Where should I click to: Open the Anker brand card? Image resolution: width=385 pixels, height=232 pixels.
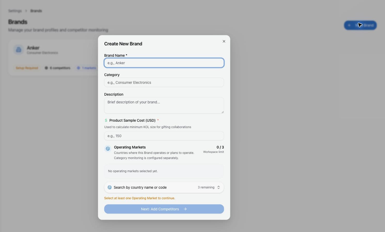tap(53, 57)
